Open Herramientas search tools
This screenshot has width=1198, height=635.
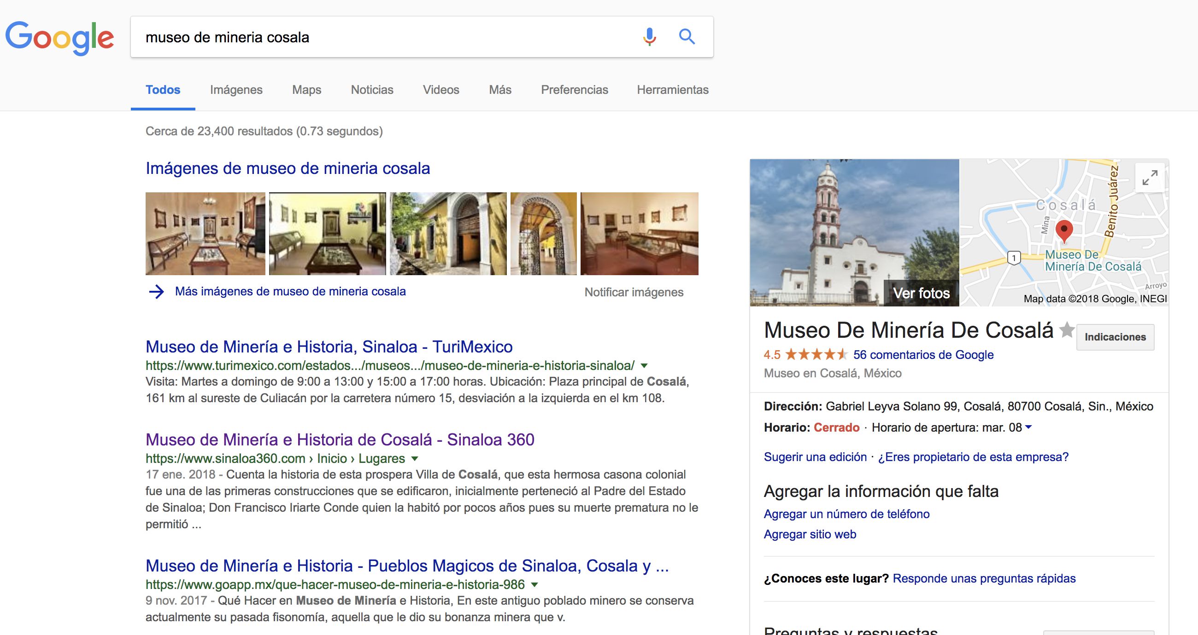(672, 90)
